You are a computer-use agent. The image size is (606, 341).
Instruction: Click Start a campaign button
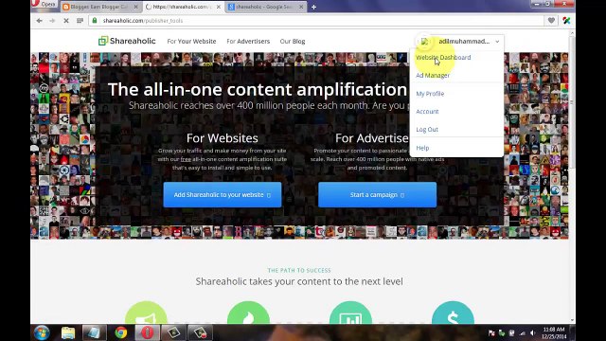(x=377, y=195)
